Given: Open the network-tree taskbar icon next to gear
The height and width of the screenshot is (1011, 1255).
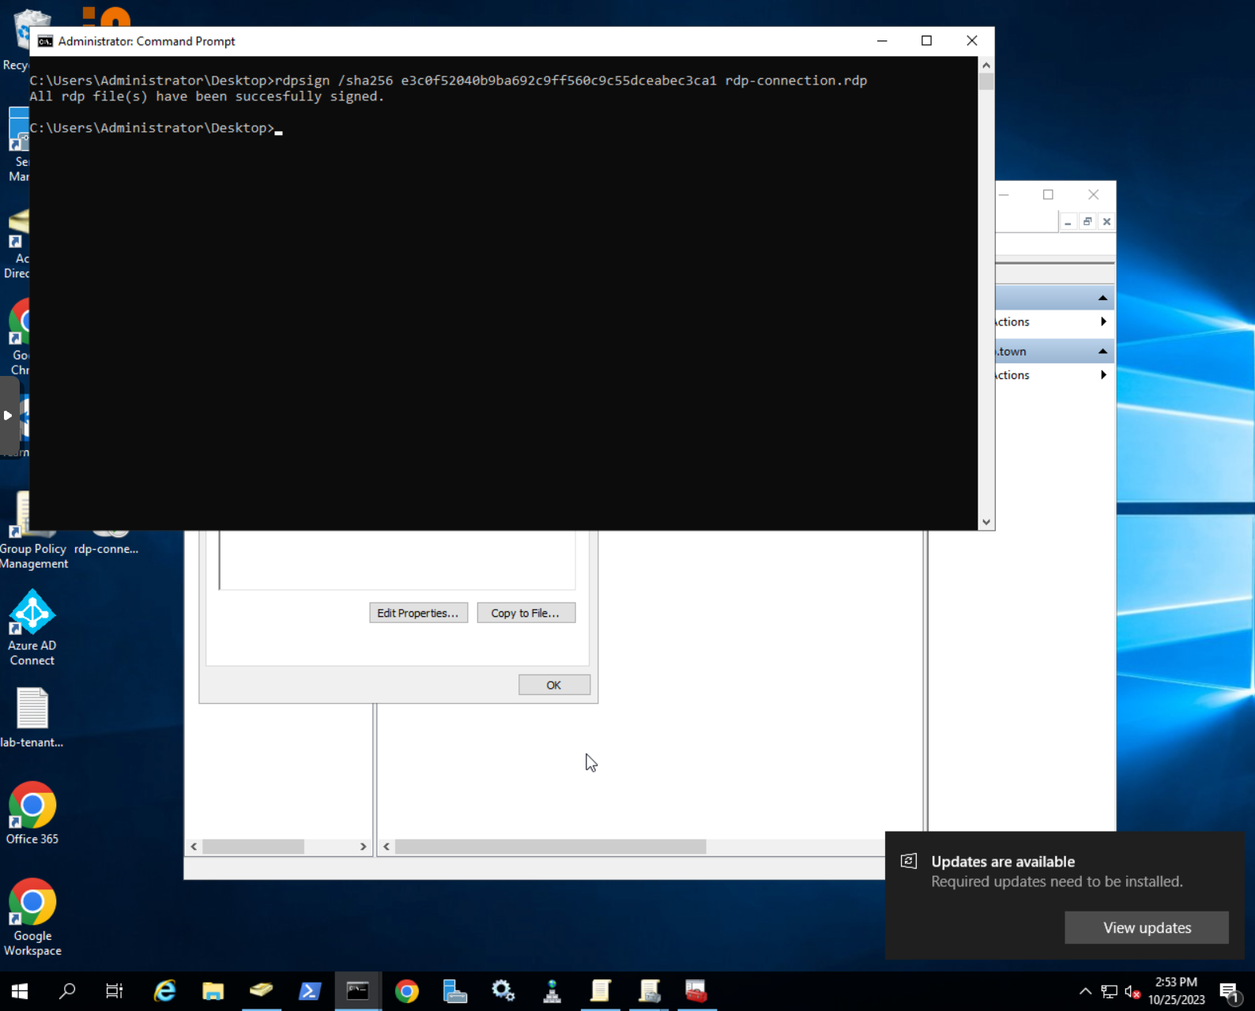Looking at the screenshot, I should (552, 990).
